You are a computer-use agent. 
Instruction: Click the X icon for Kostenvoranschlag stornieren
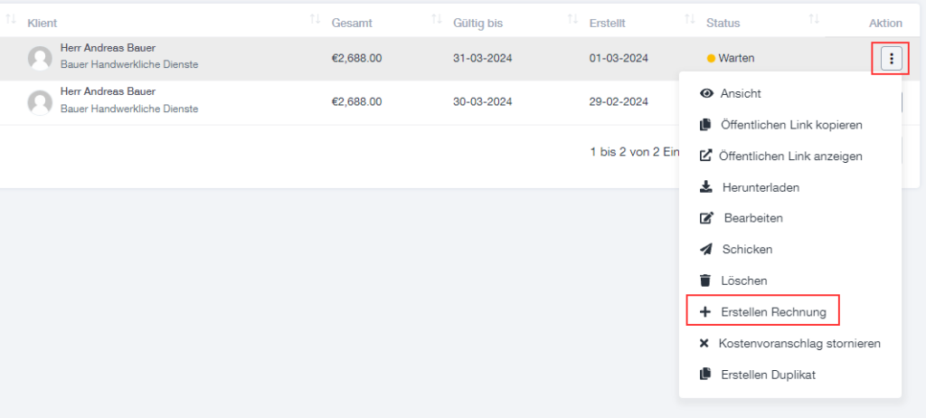pyautogui.click(x=704, y=343)
